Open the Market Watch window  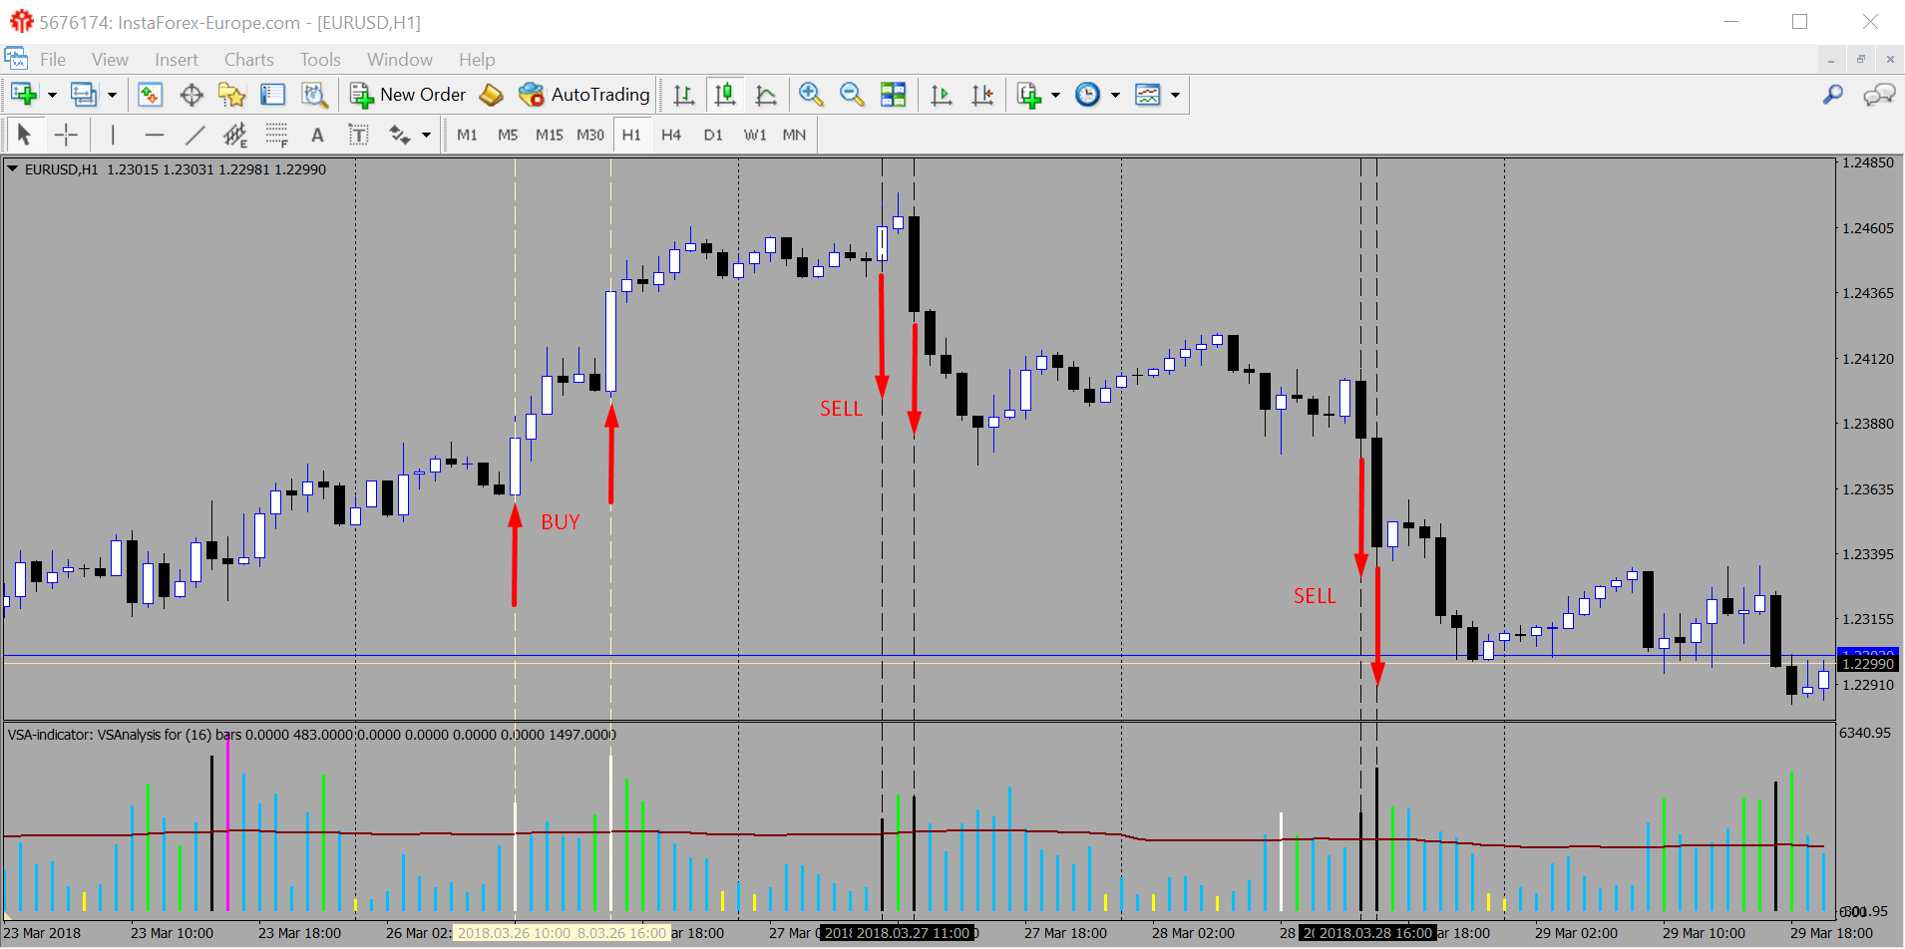click(x=150, y=95)
